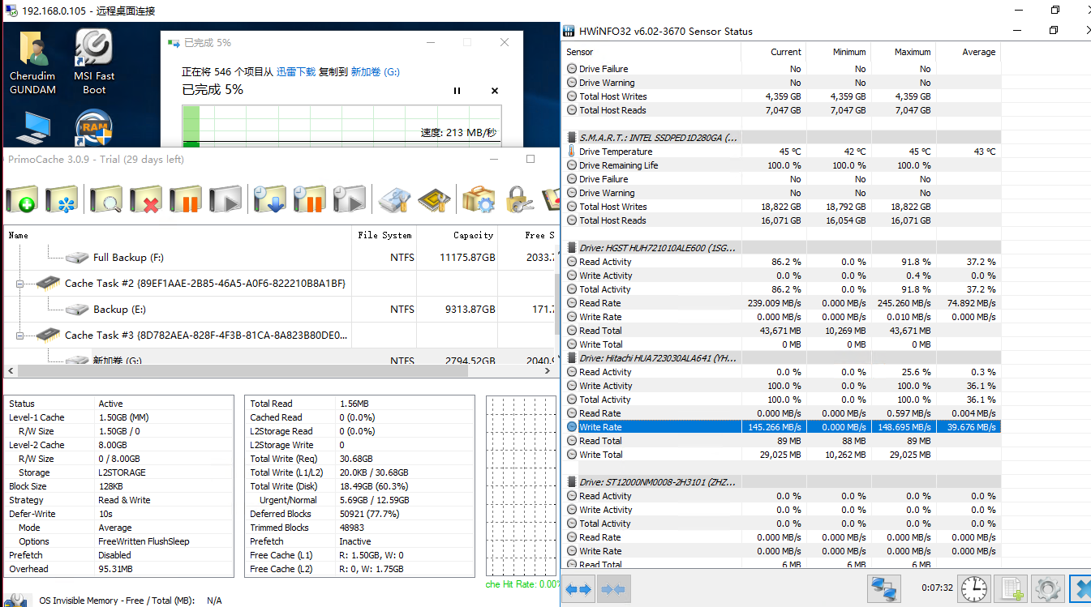The image size is (1091, 607).
Task: Expand all sensors with HWiNFO outward arrows
Action: pyautogui.click(x=578, y=589)
